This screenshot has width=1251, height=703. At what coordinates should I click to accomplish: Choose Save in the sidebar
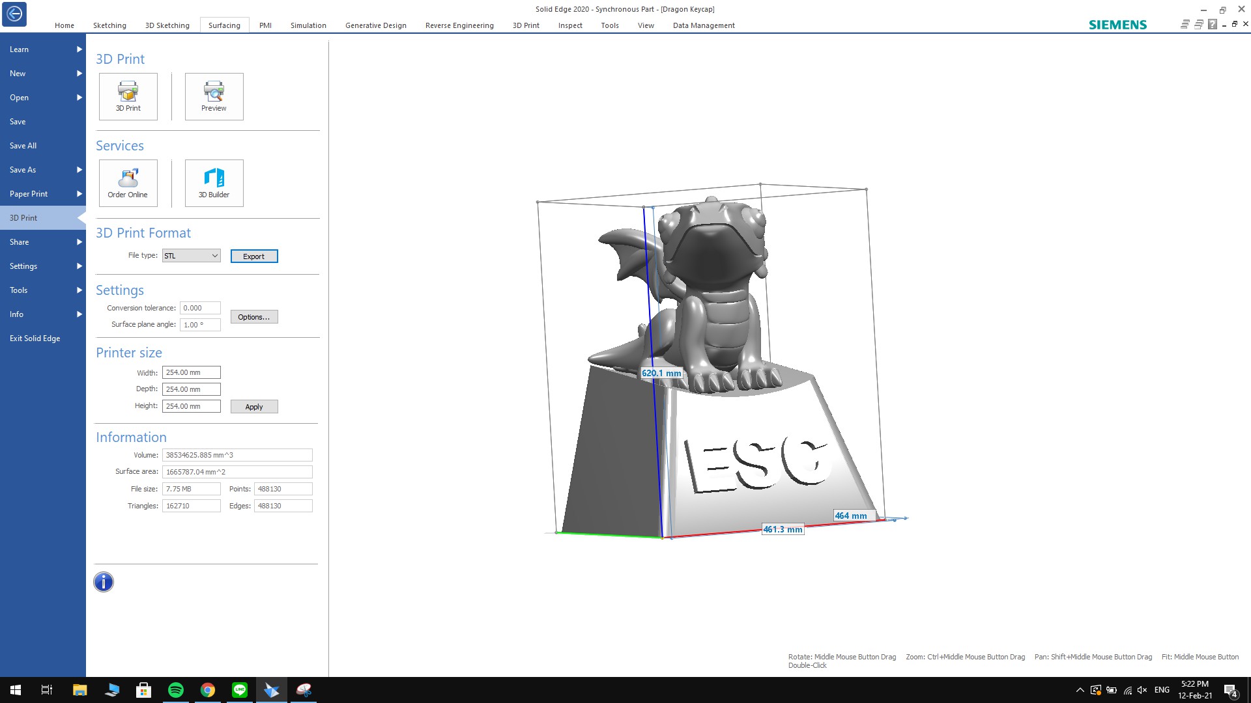[43, 122]
